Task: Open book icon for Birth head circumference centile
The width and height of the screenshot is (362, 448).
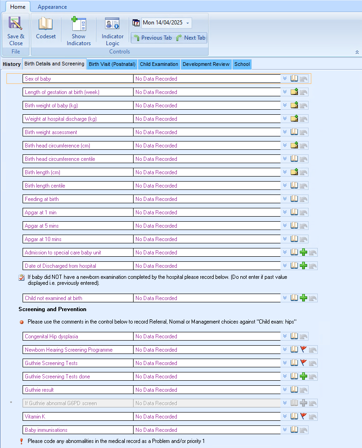Action: (x=294, y=159)
